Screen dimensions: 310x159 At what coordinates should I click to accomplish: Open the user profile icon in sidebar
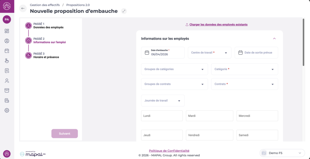7,41
